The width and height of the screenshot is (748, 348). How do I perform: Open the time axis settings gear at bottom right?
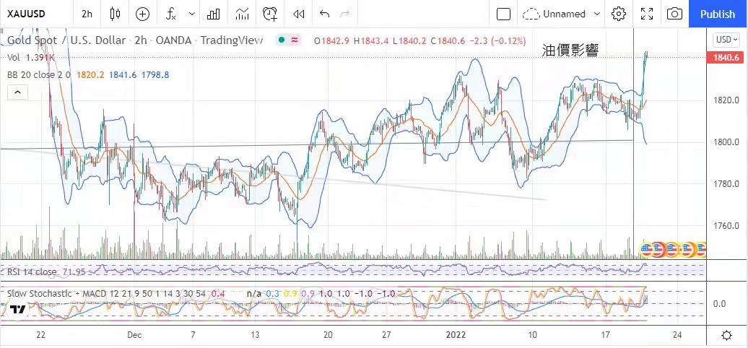coord(726,335)
